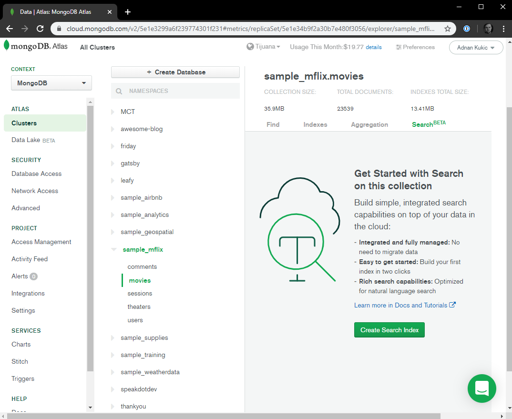
Task: Expand the speakdotdev database
Action: 113,389
